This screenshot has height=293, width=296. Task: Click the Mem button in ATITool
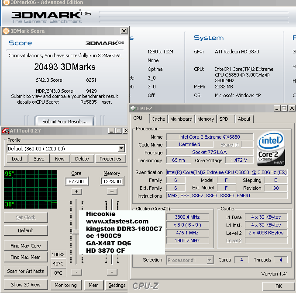tap(93, 285)
